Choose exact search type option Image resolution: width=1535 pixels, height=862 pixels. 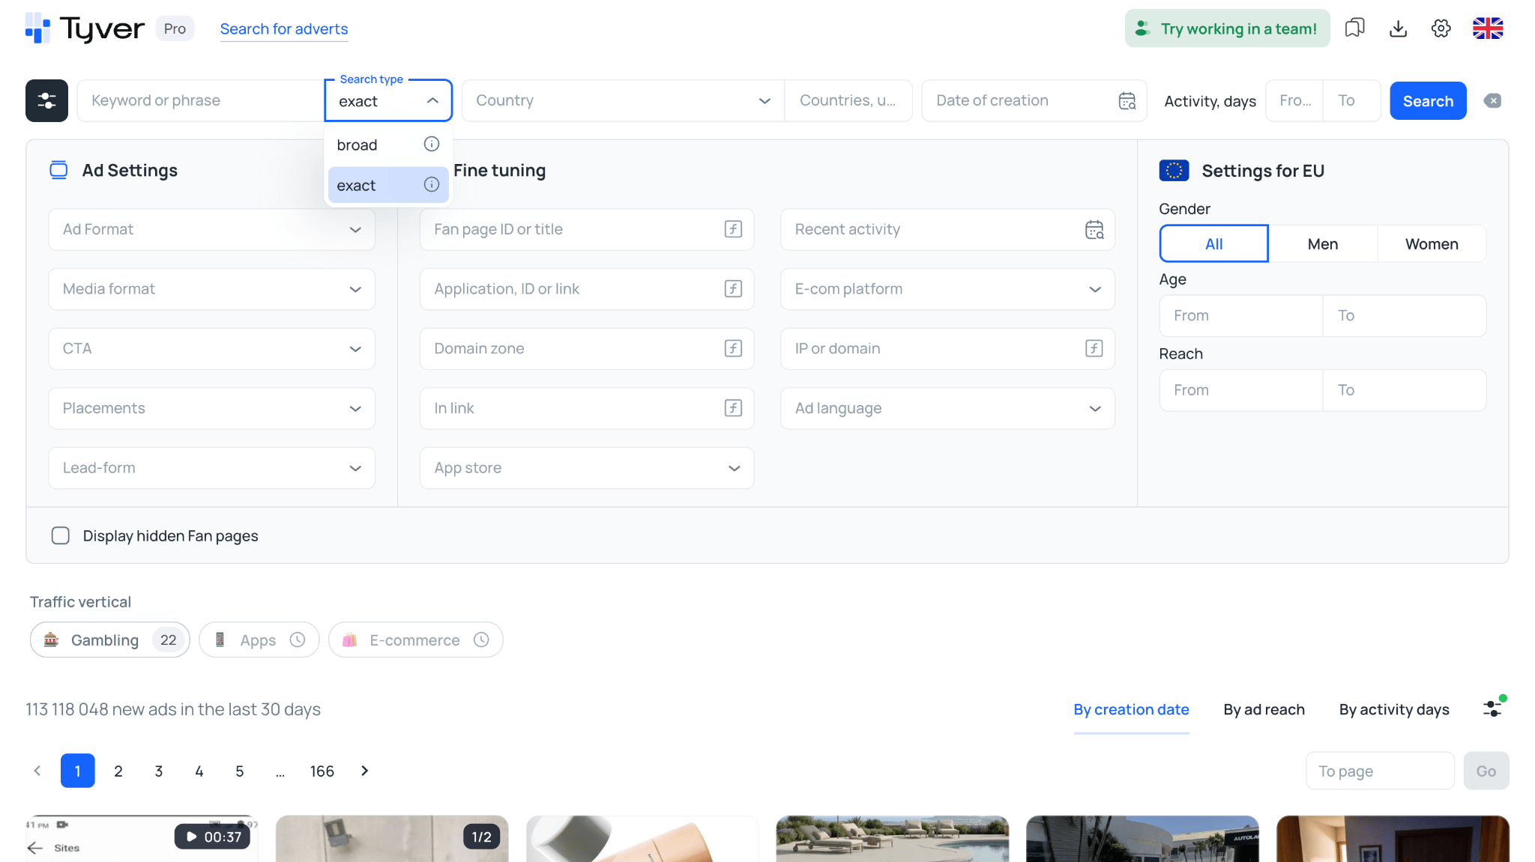[x=388, y=185]
